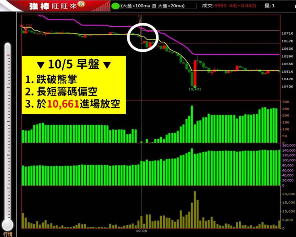296x237 pixels.
Task: Select the 10-05 date marker on time axis
Action: click(x=142, y=231)
